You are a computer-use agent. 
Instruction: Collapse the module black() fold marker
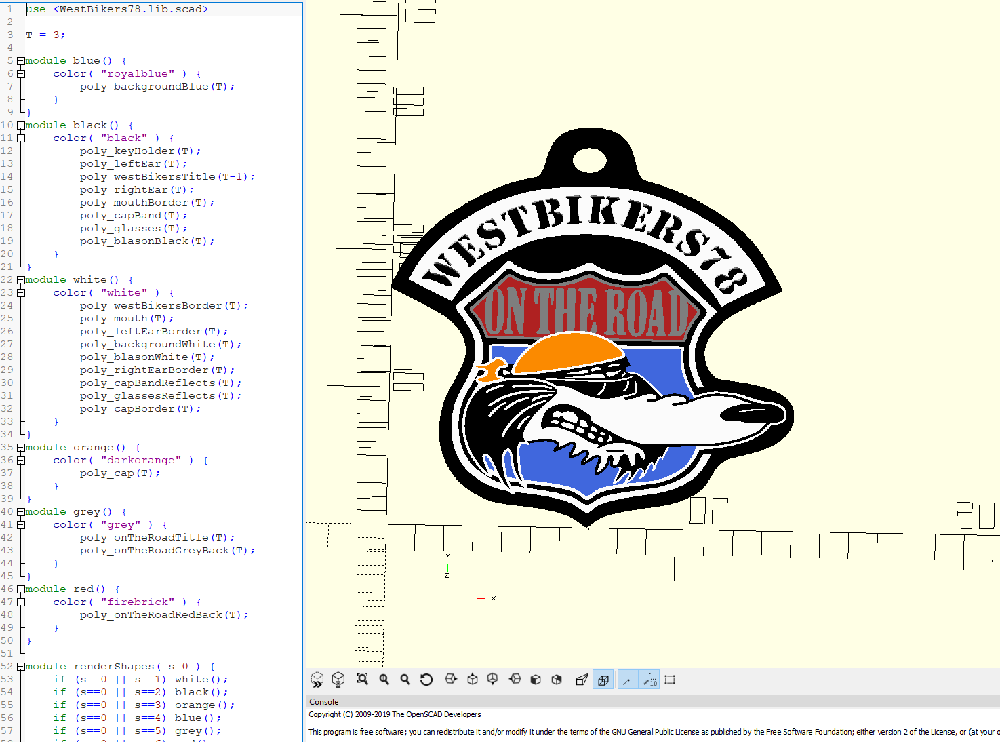(21, 125)
